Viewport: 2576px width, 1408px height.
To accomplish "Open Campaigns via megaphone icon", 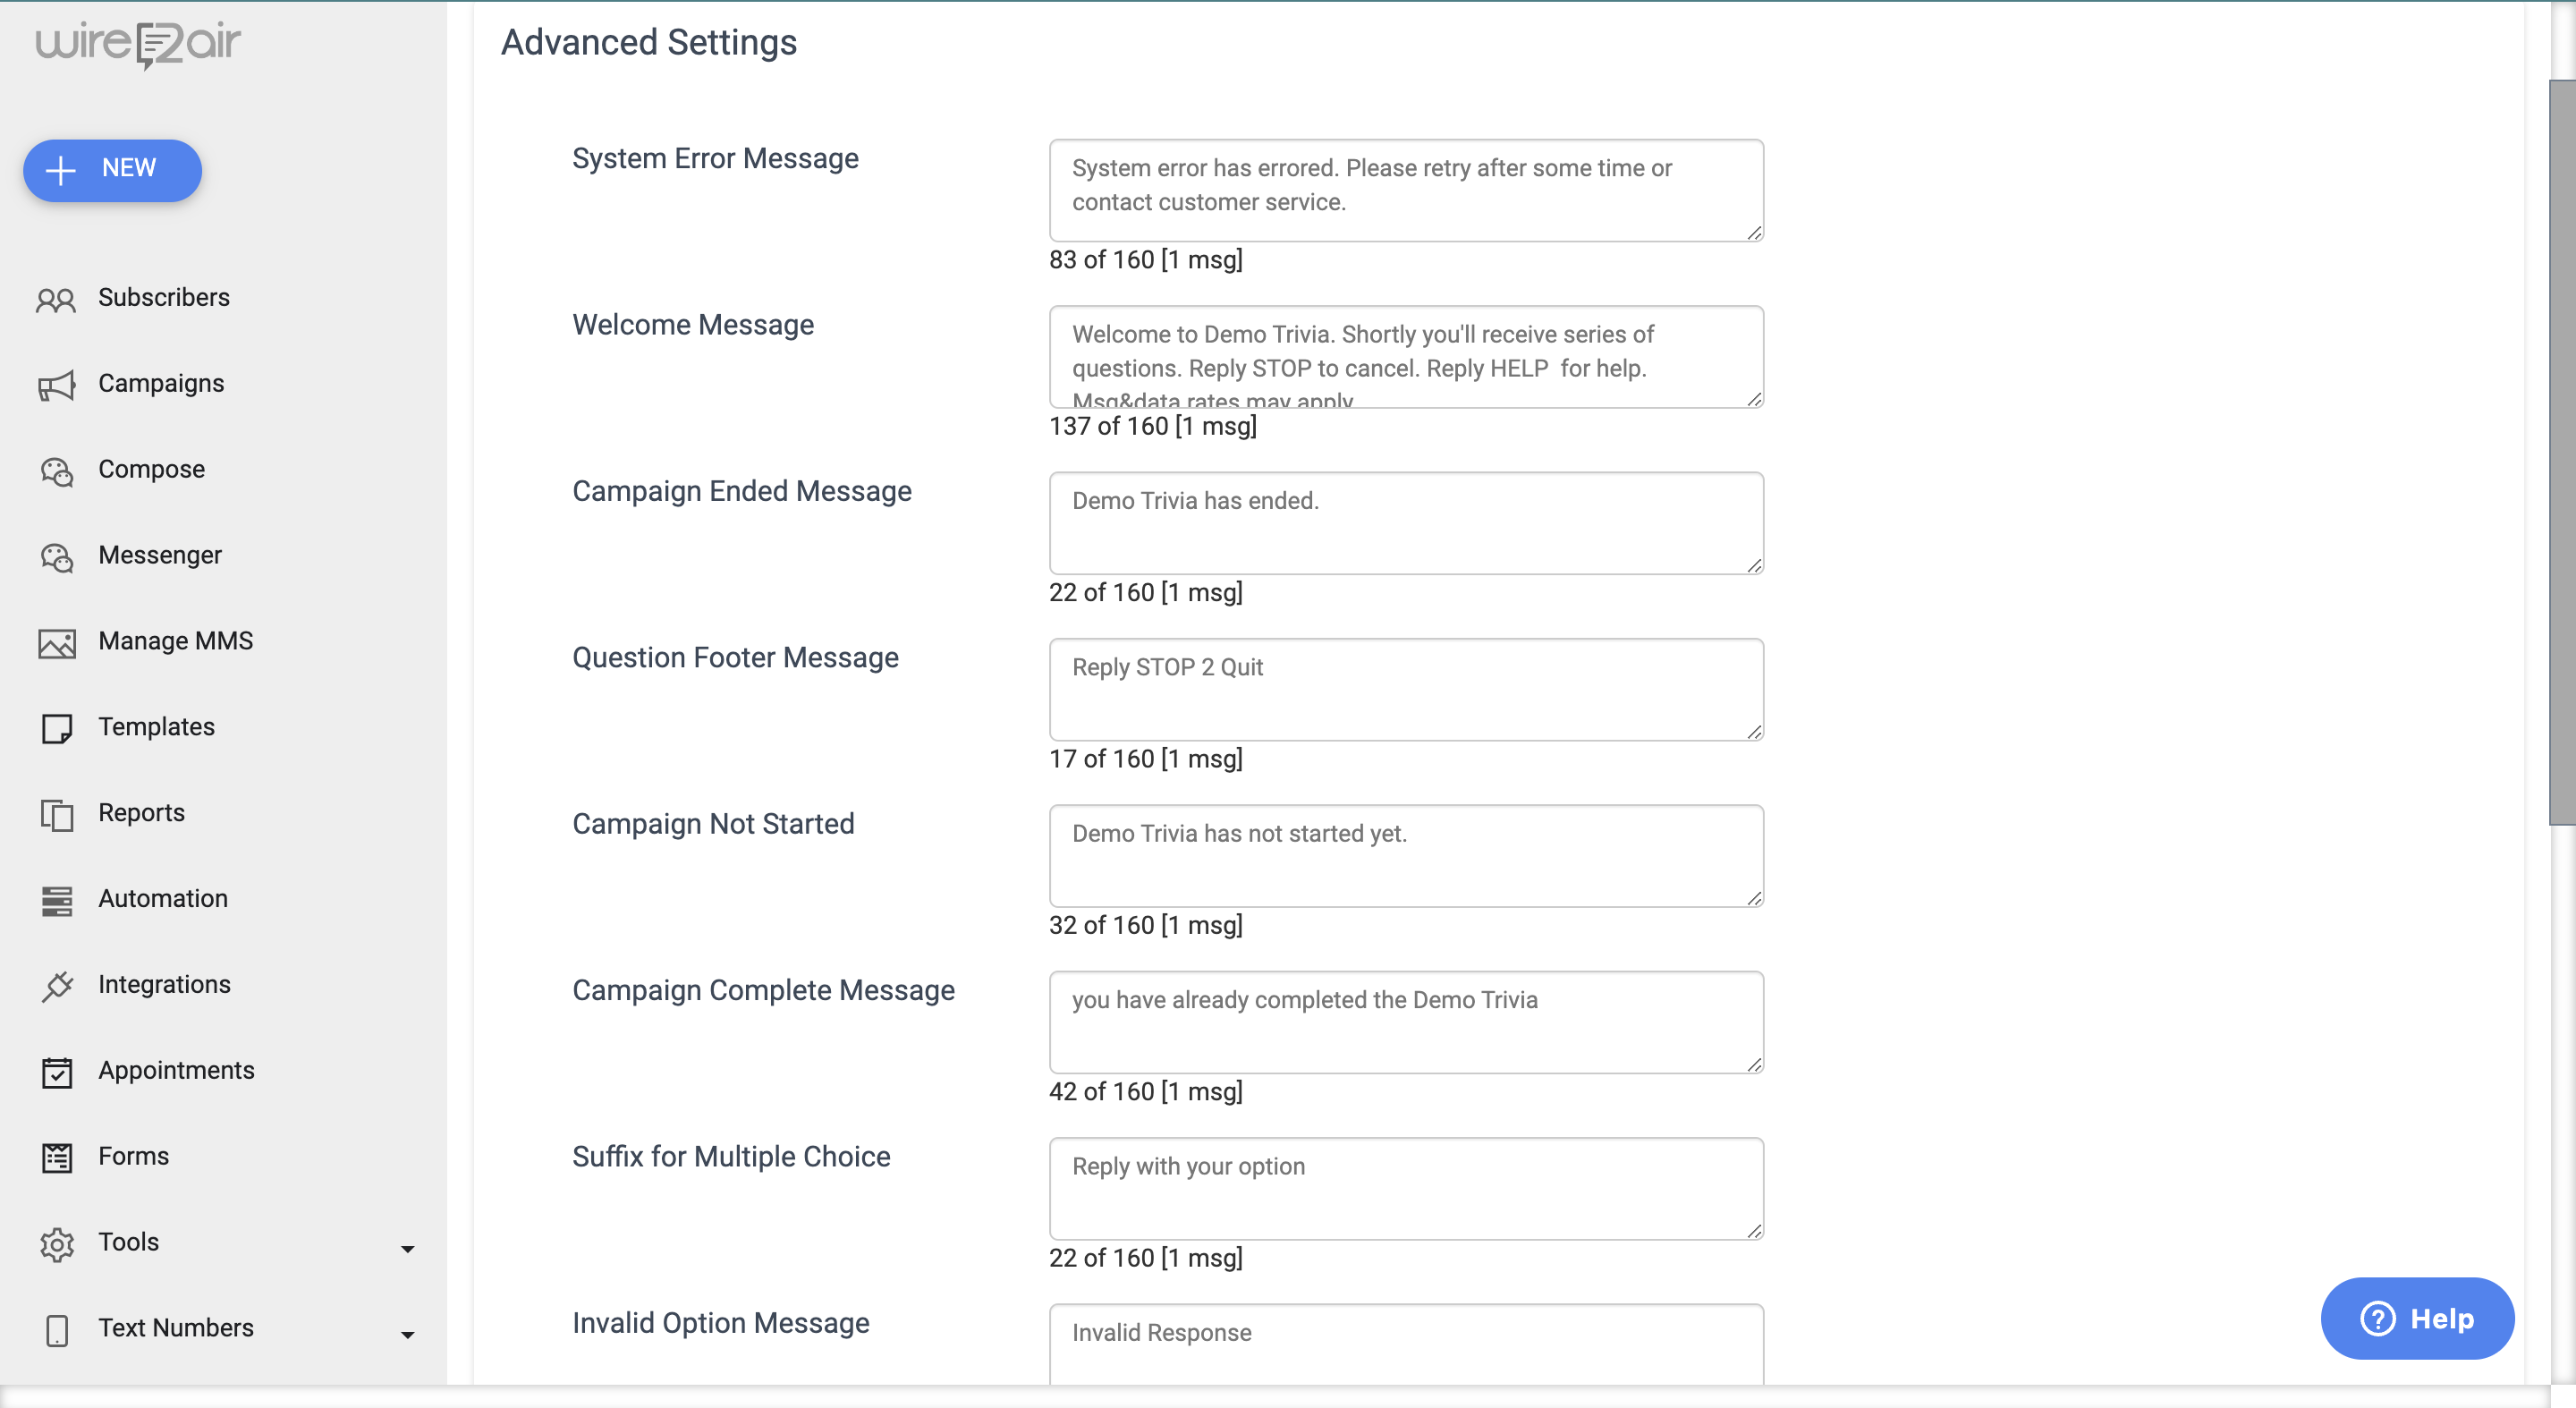I will 56,385.
